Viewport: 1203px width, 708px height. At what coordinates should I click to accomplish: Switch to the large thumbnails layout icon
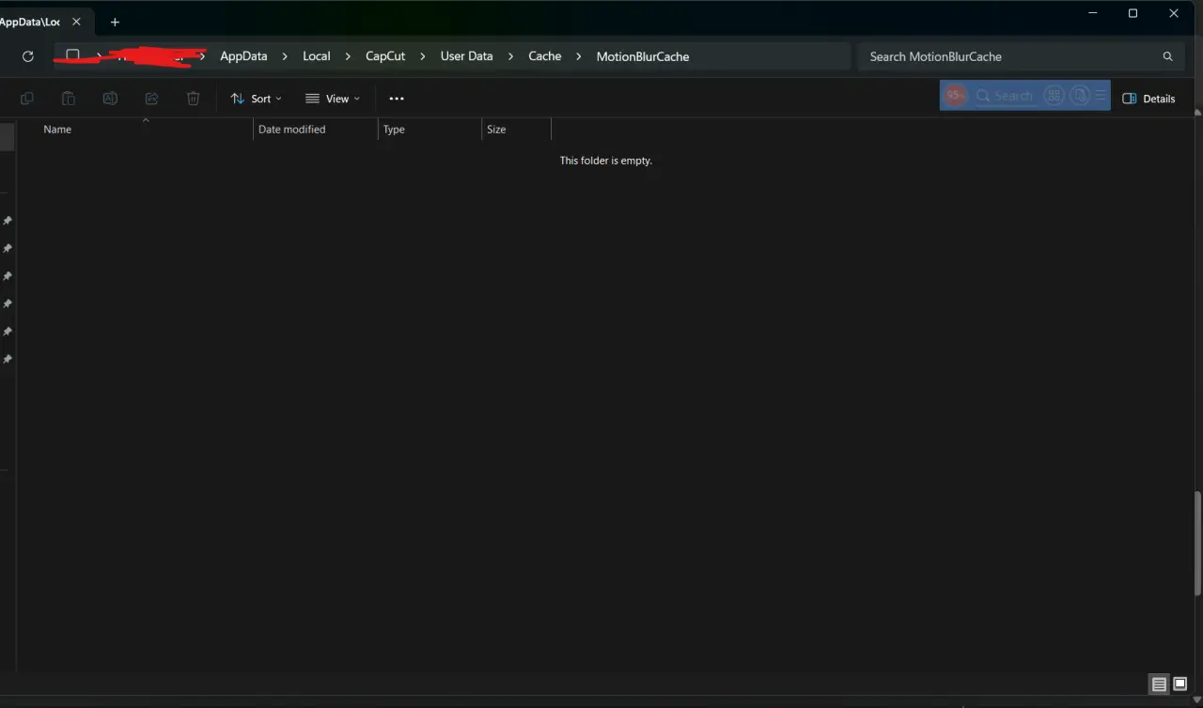1180,685
